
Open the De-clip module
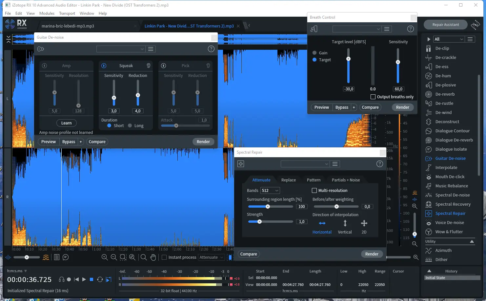pyautogui.click(x=442, y=48)
